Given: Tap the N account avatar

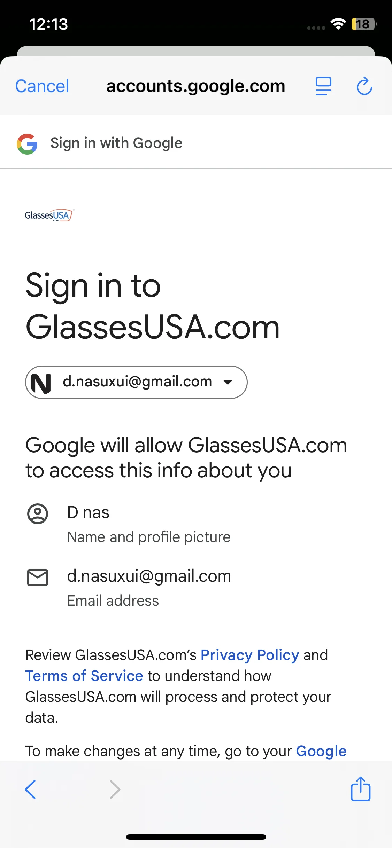Looking at the screenshot, I should pos(41,383).
